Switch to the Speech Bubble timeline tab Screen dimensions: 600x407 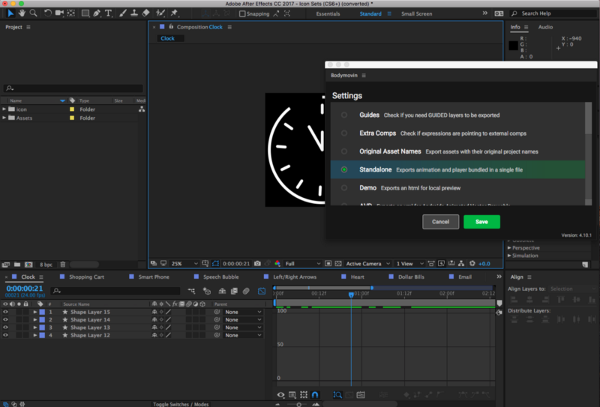[x=220, y=277]
